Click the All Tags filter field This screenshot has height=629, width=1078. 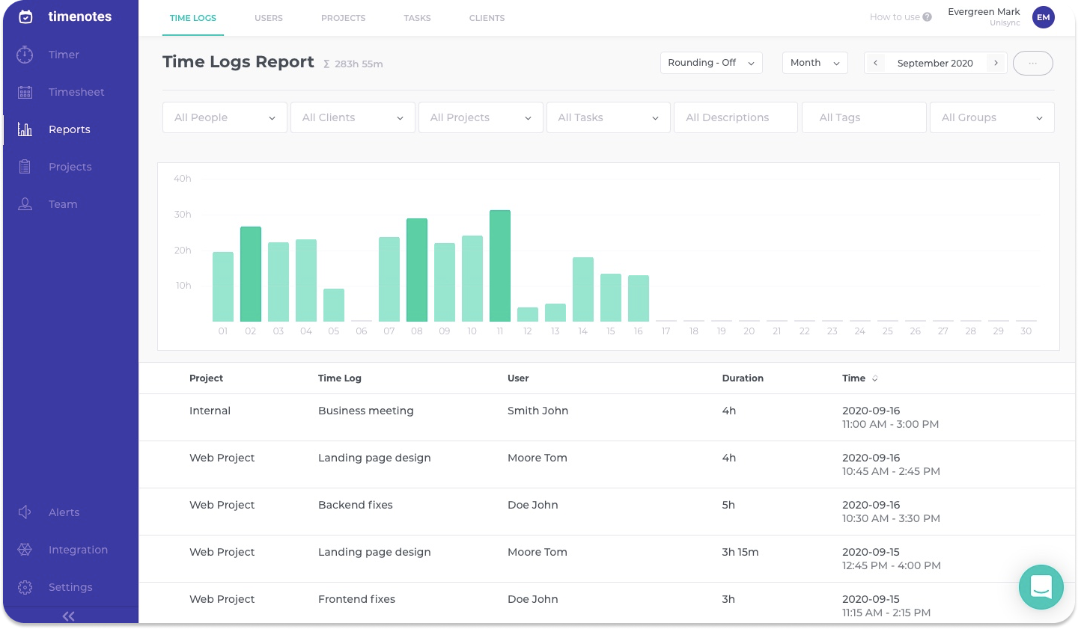[864, 117]
